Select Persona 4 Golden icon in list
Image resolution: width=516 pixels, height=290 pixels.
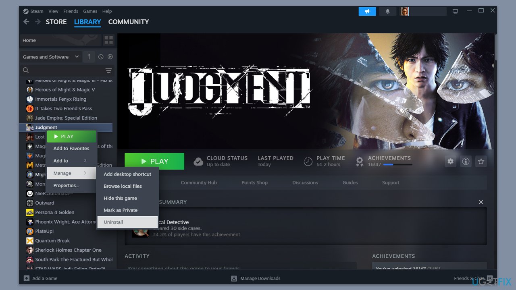click(30, 212)
